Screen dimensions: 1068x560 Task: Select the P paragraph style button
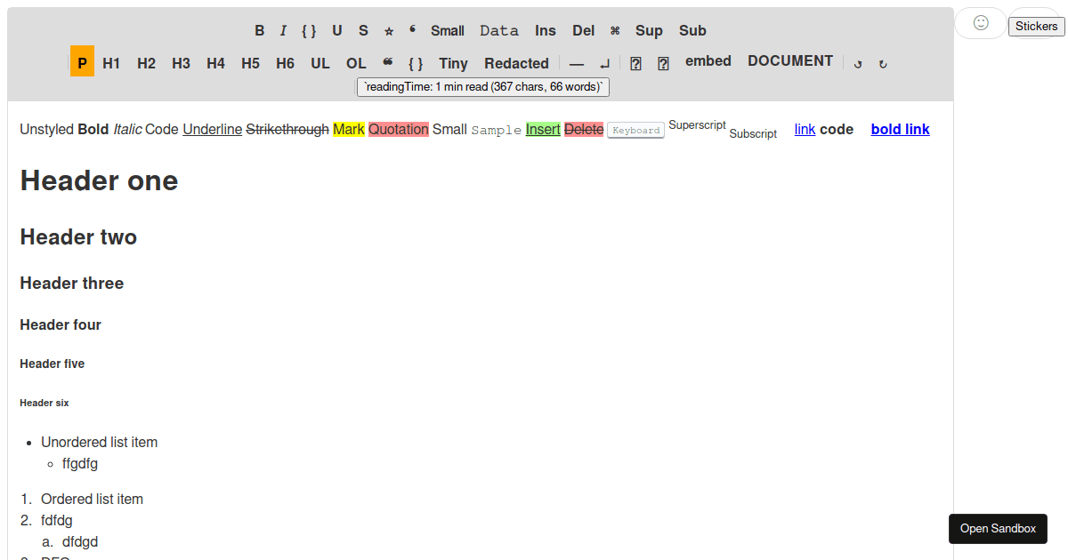(82, 62)
